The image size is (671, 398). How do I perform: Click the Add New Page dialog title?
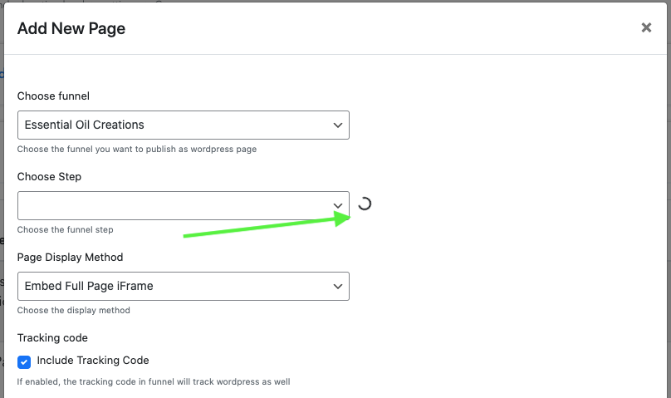71,29
